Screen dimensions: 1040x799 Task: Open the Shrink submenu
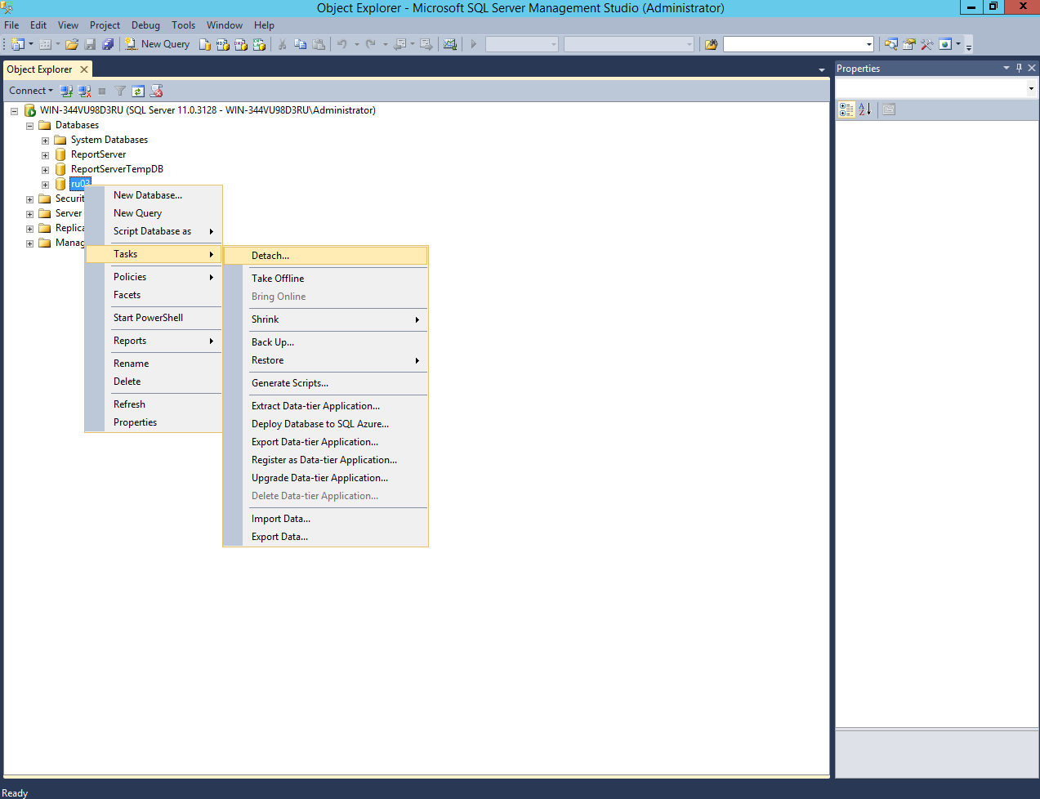(x=326, y=319)
